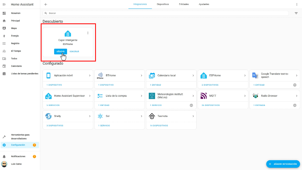Open the filter icon beside the search bar
302x170 pixels.
pos(296,13)
